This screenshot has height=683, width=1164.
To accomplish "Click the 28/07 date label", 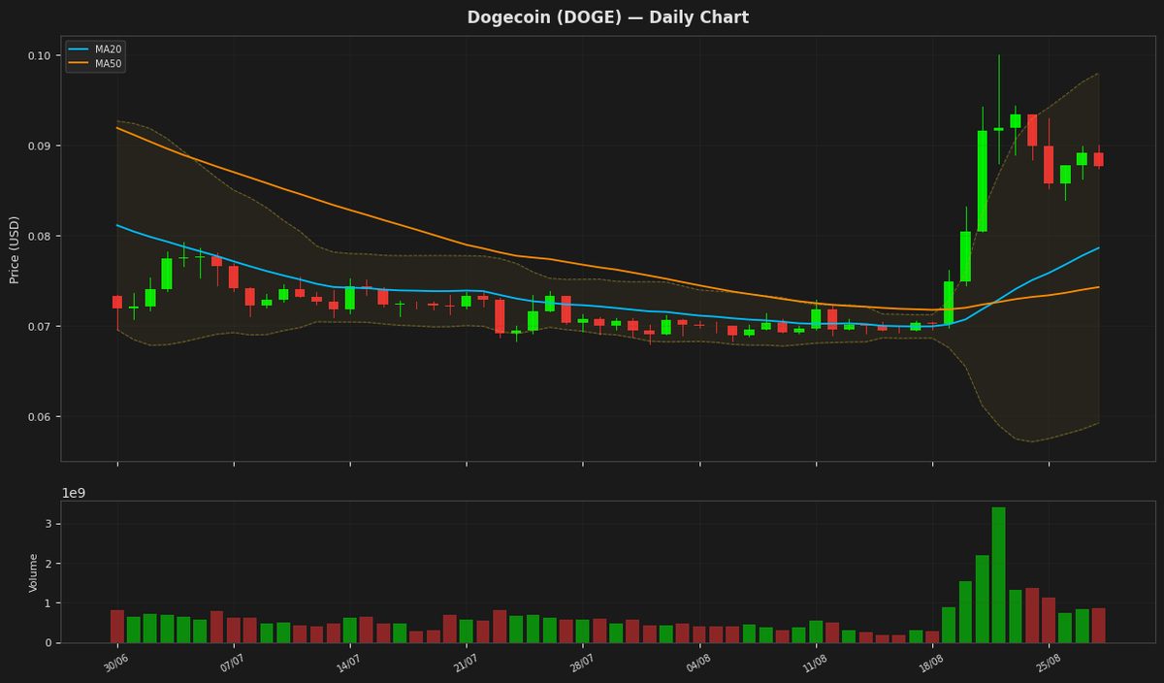I will click(x=581, y=662).
